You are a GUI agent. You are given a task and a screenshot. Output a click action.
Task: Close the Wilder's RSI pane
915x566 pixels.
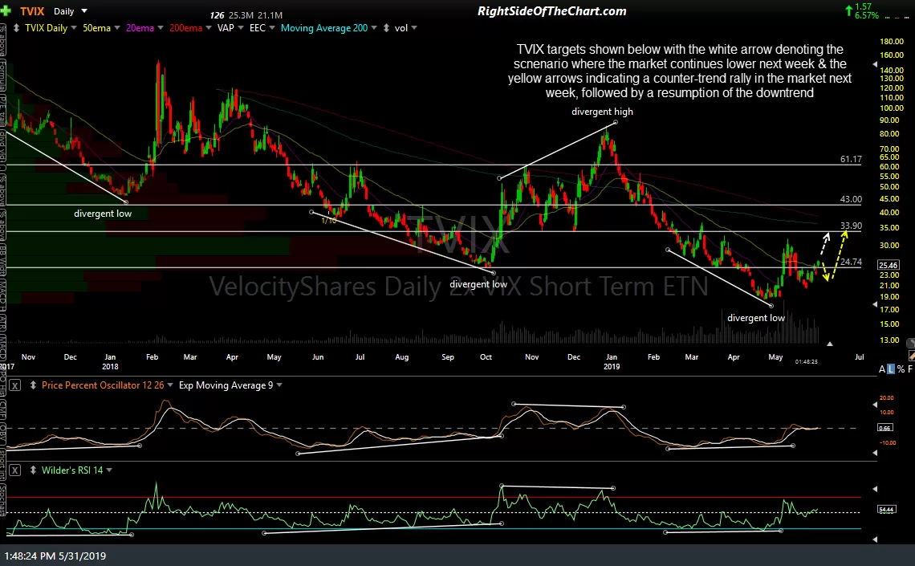tap(14, 470)
